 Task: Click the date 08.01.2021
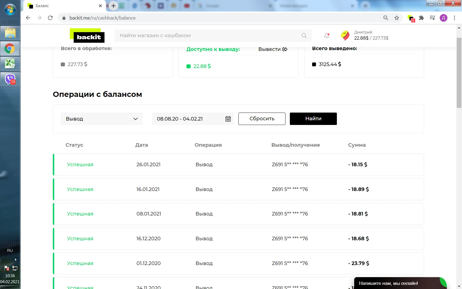click(149, 214)
